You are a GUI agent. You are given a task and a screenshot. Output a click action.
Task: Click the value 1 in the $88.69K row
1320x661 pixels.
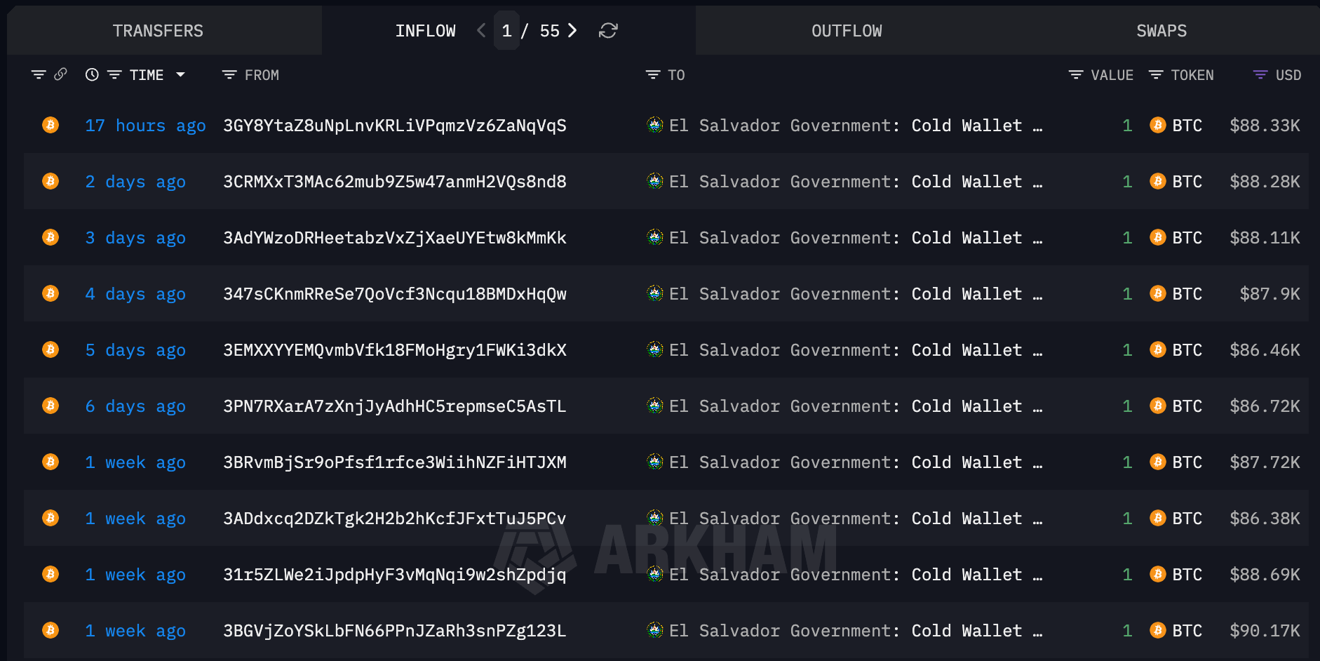(1127, 575)
